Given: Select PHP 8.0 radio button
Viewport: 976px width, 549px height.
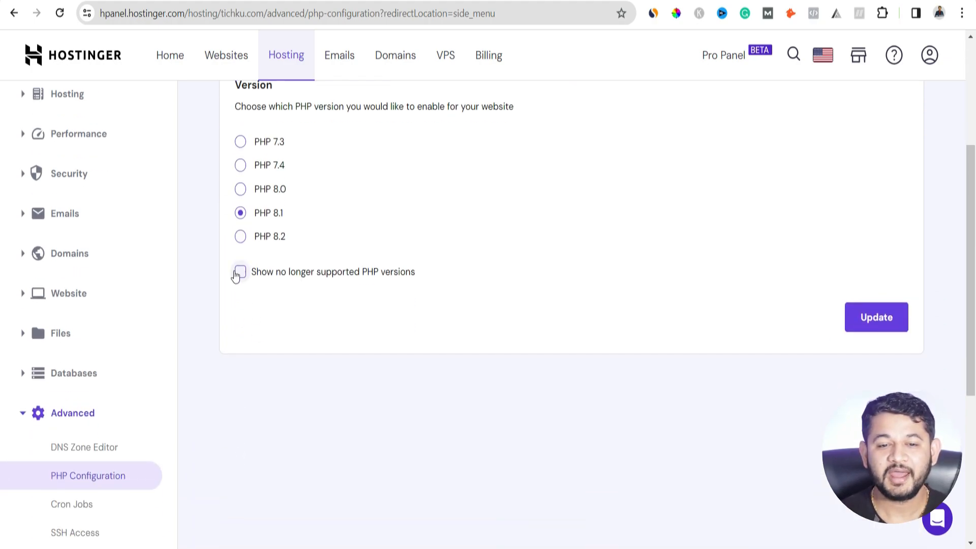Looking at the screenshot, I should 240,189.
